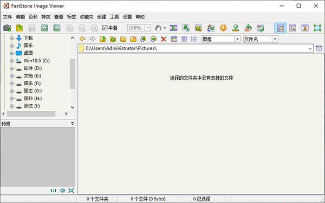Open the folder path history dropdown

[x=310, y=49]
